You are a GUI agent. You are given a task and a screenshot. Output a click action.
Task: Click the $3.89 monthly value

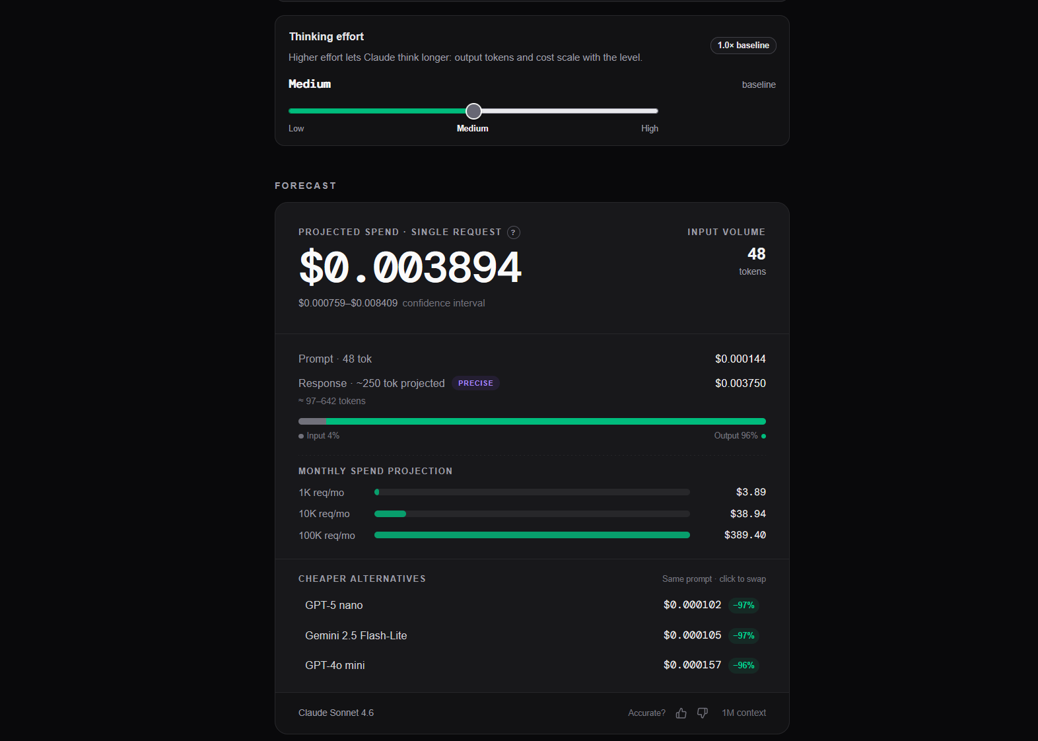pos(751,492)
